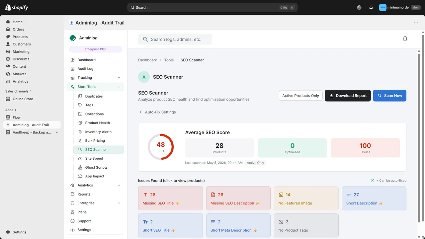
Task: Open the Active Products Only dropdown
Action: (x=301, y=96)
